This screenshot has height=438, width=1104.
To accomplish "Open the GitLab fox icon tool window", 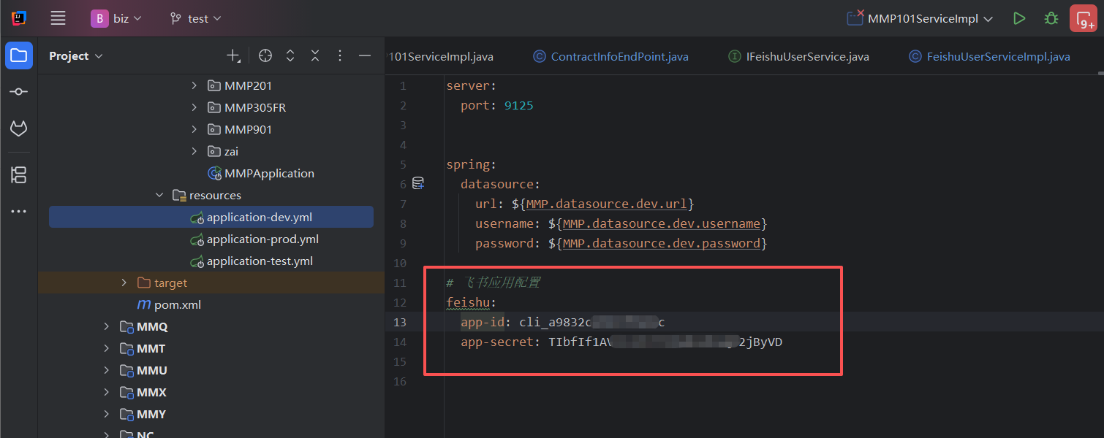I will [x=19, y=129].
